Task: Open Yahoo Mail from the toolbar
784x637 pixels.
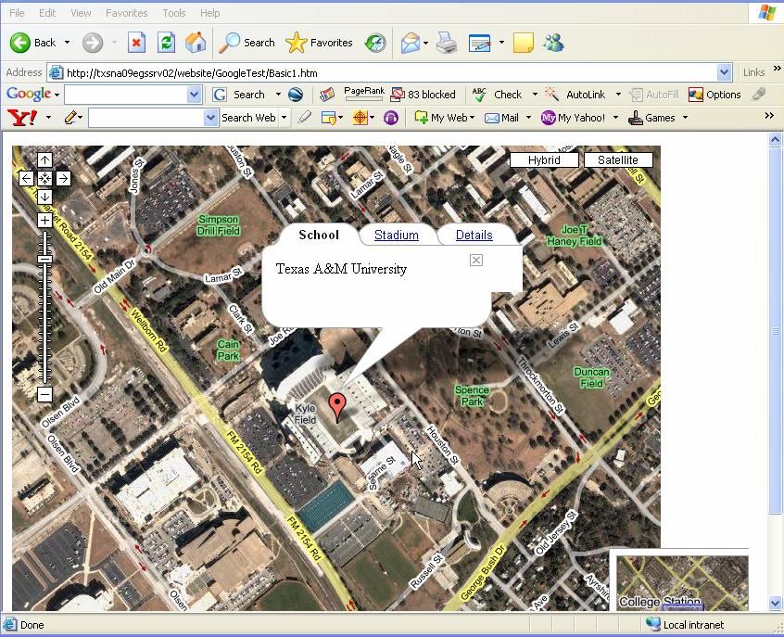Action: point(501,118)
